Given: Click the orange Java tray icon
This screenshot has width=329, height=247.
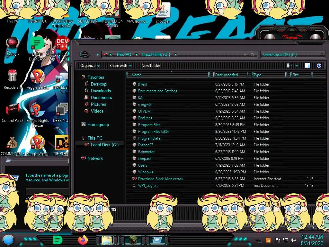Looking at the screenshot, I should tap(268, 240).
